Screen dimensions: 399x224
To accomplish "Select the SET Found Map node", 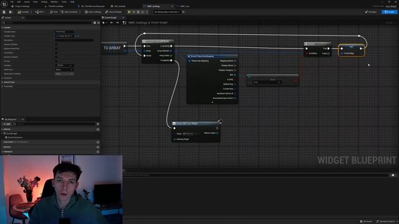I will [351, 50].
